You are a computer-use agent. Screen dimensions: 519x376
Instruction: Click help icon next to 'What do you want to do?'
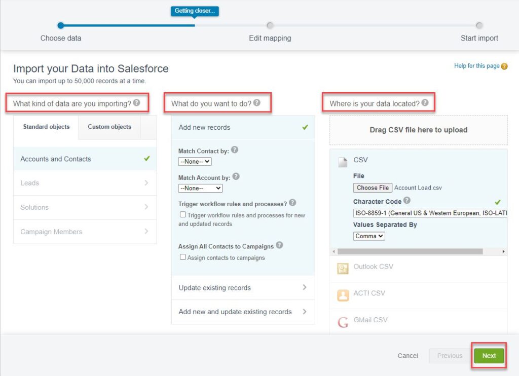tap(257, 103)
